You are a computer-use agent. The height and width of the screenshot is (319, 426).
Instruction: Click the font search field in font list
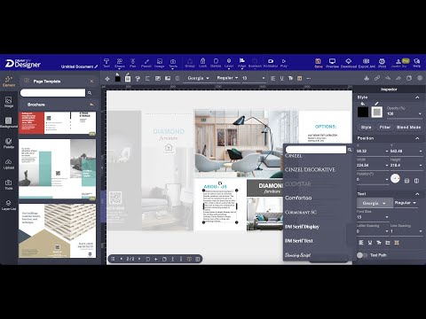tap(316, 150)
